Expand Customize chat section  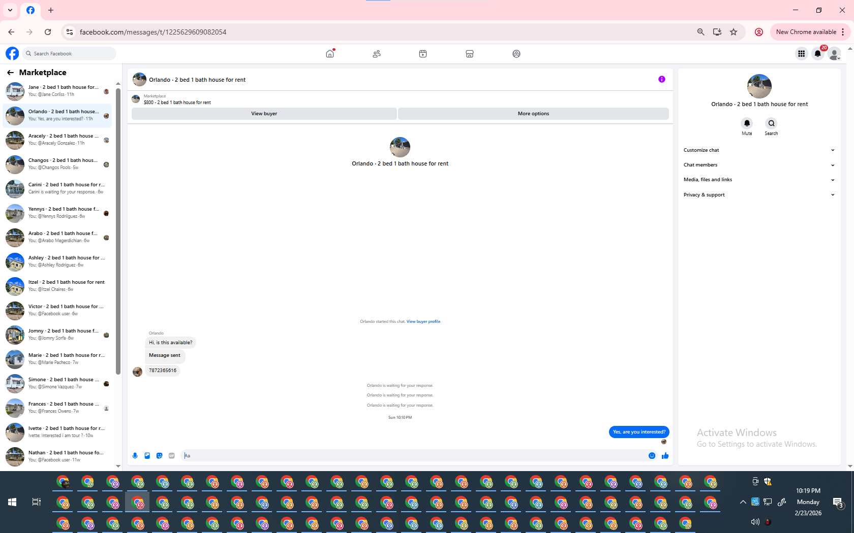point(759,150)
